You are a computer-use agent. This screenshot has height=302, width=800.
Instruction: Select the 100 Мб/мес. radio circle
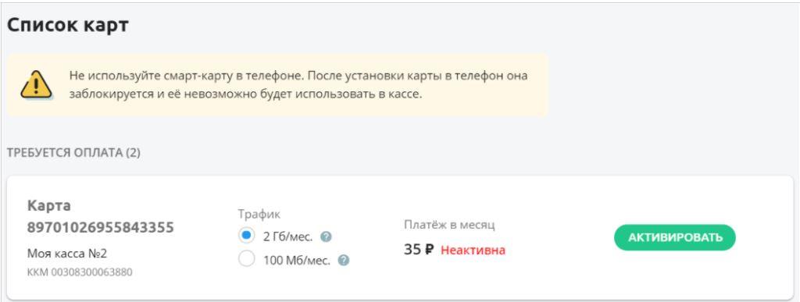(246, 259)
